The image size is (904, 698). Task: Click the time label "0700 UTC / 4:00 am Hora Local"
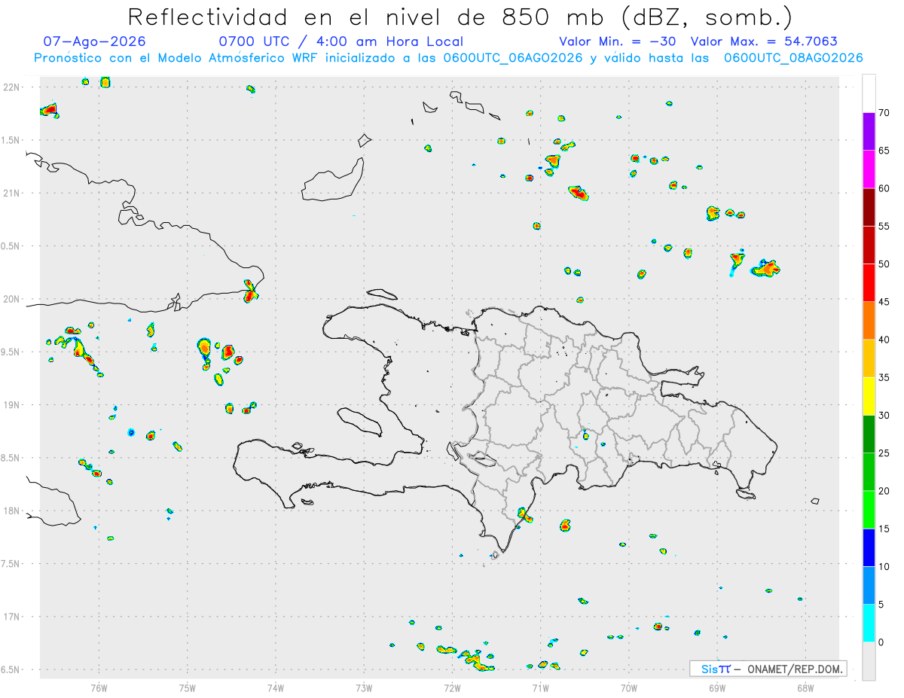[341, 41]
